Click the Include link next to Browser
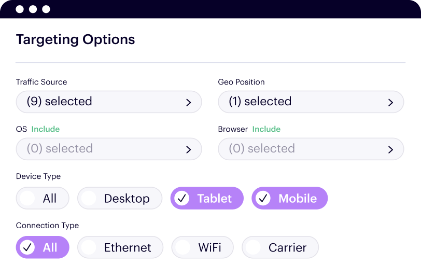The image size is (421, 279). [266, 129]
